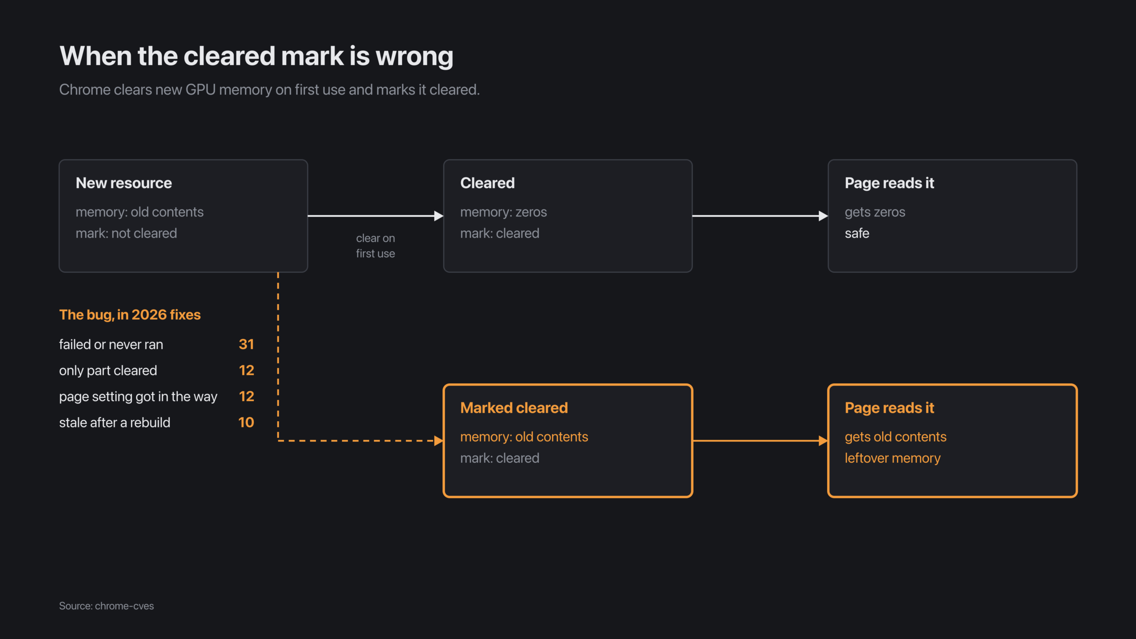Click the count 31 beside failed or never ran
This screenshot has height=639, width=1136.
click(x=246, y=344)
